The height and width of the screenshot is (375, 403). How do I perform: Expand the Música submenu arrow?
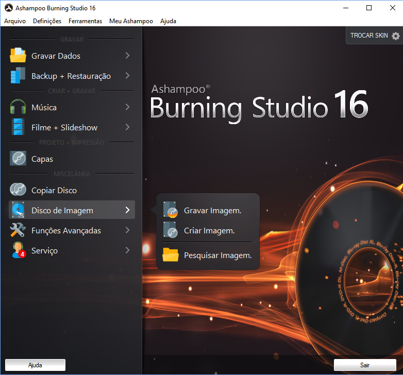(x=127, y=107)
